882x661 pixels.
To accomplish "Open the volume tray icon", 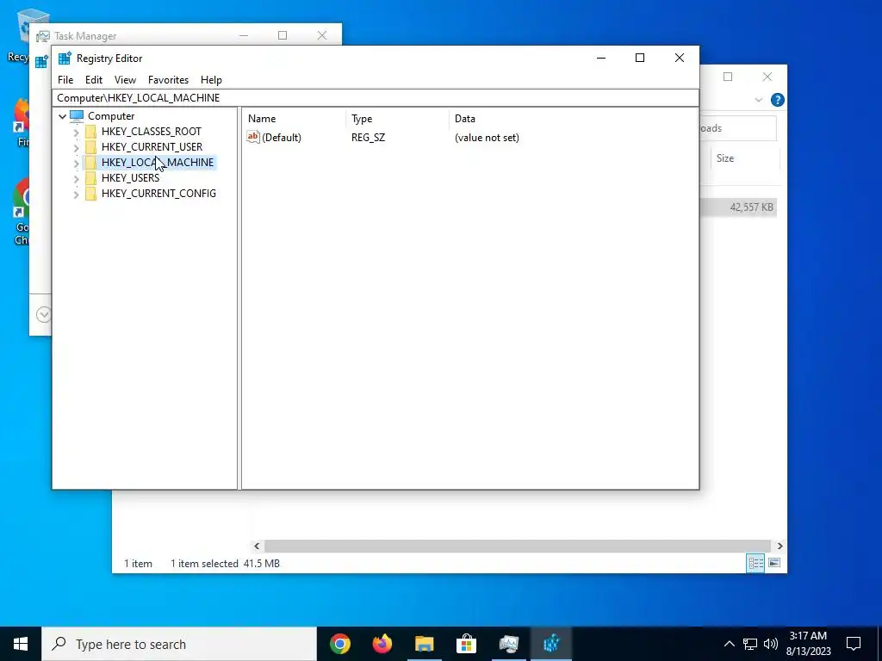I will point(771,644).
